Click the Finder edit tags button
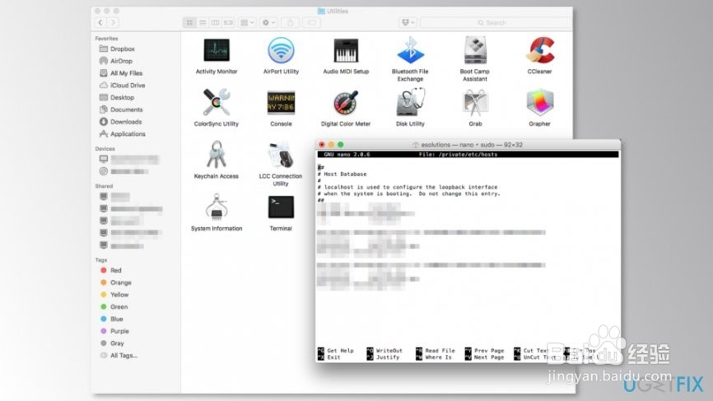 [311, 22]
